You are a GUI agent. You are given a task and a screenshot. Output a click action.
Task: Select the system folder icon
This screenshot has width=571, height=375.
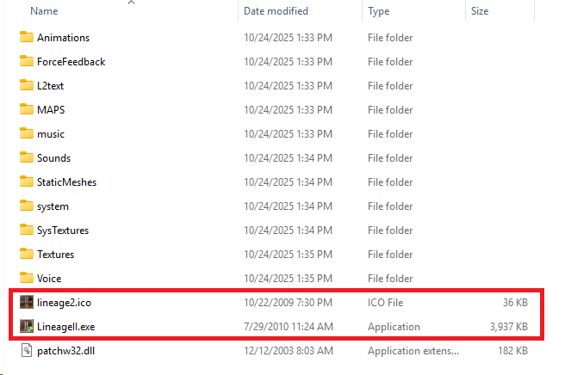pos(26,206)
